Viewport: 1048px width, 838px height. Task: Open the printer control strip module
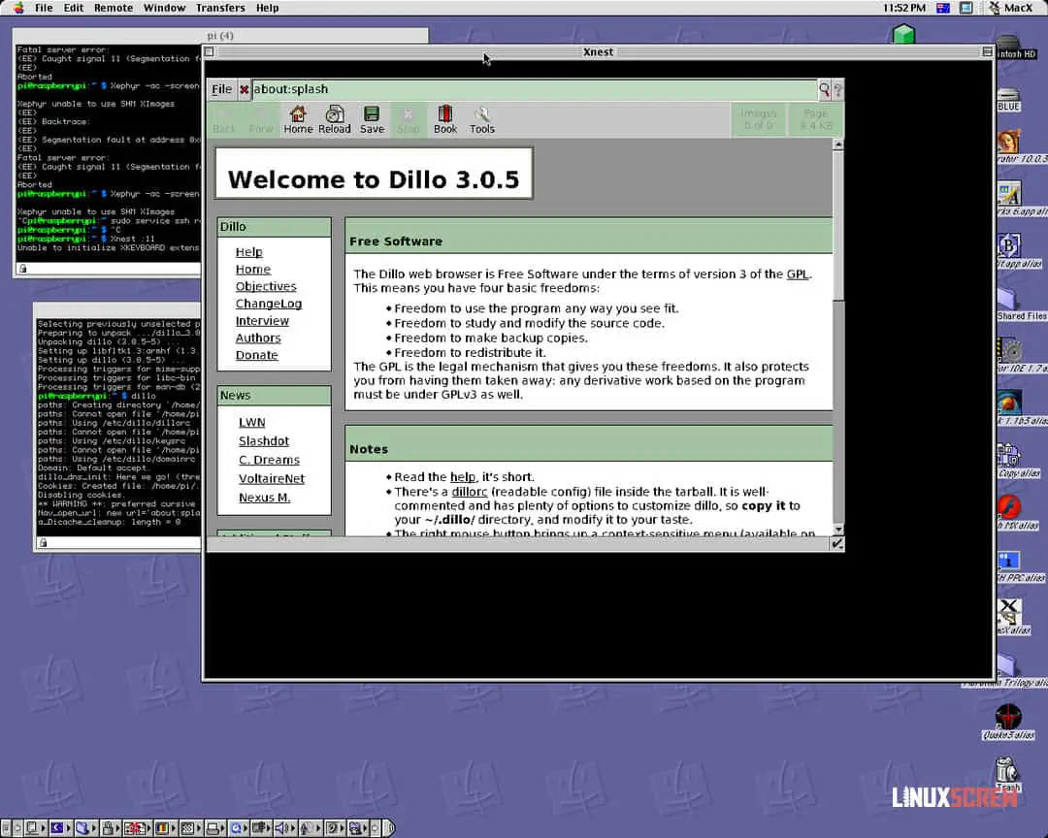click(213, 828)
